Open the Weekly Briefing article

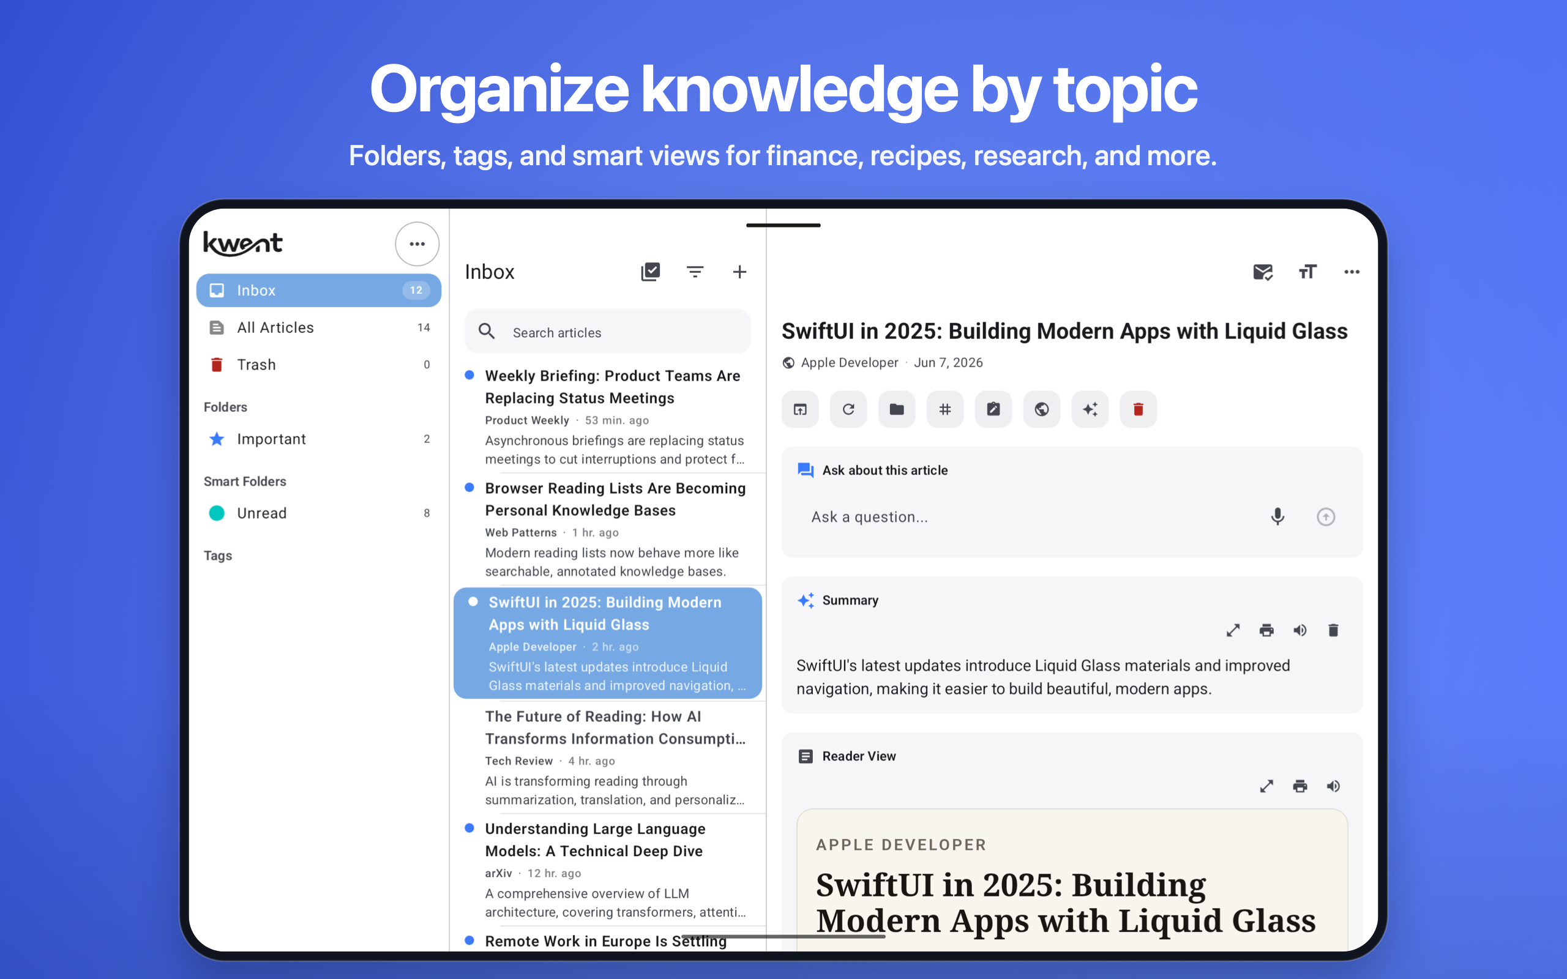tap(608, 416)
